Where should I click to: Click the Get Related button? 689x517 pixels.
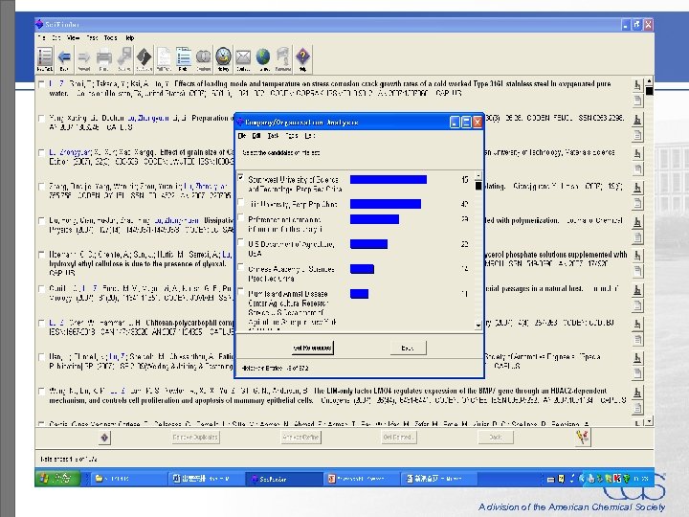click(398, 437)
